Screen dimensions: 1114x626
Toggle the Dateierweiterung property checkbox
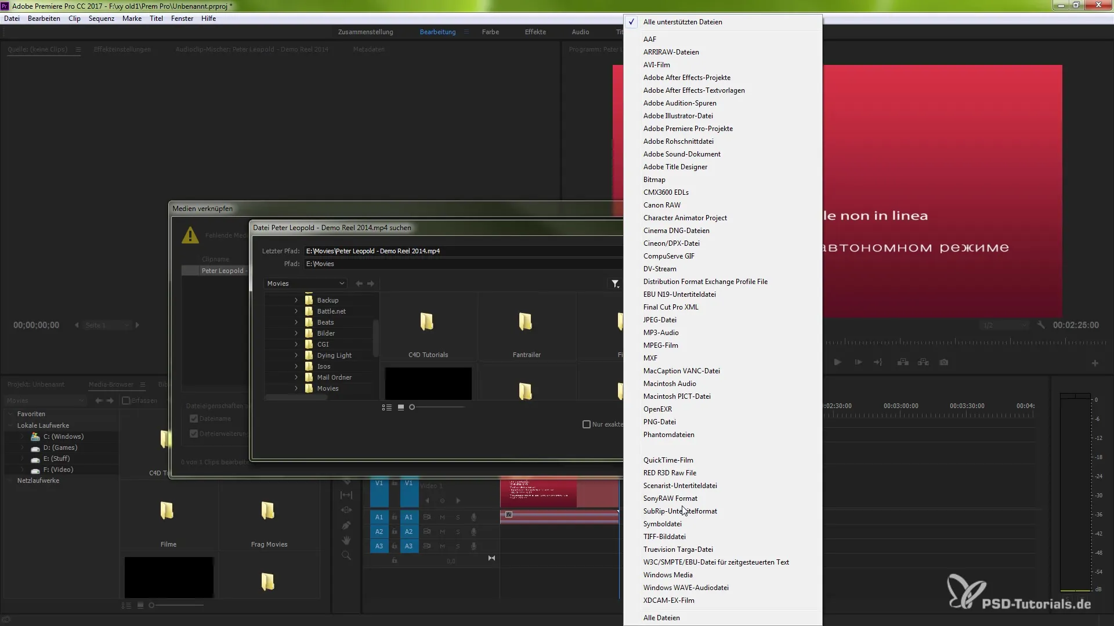click(194, 434)
